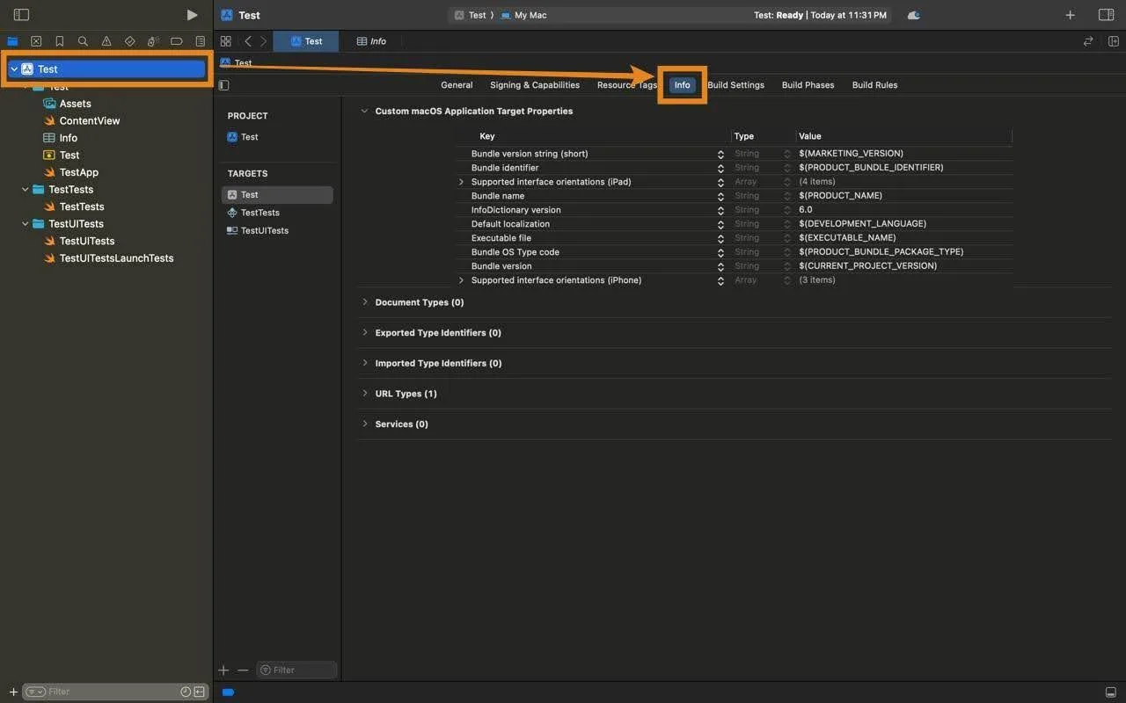The width and height of the screenshot is (1126, 703).
Task: Click the navigator Filter field
Action: tap(114, 692)
